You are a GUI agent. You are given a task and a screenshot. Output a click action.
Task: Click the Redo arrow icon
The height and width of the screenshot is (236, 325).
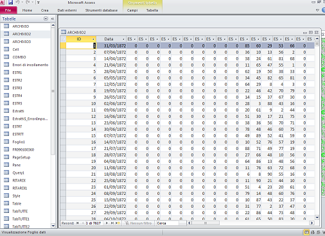(28, 3)
